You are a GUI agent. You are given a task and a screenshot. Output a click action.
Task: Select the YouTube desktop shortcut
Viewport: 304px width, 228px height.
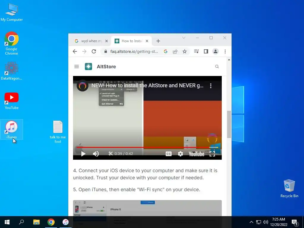pos(12,101)
